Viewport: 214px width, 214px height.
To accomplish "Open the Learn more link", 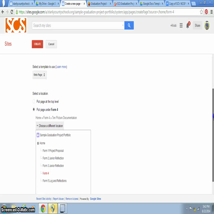I will pos(61,67).
